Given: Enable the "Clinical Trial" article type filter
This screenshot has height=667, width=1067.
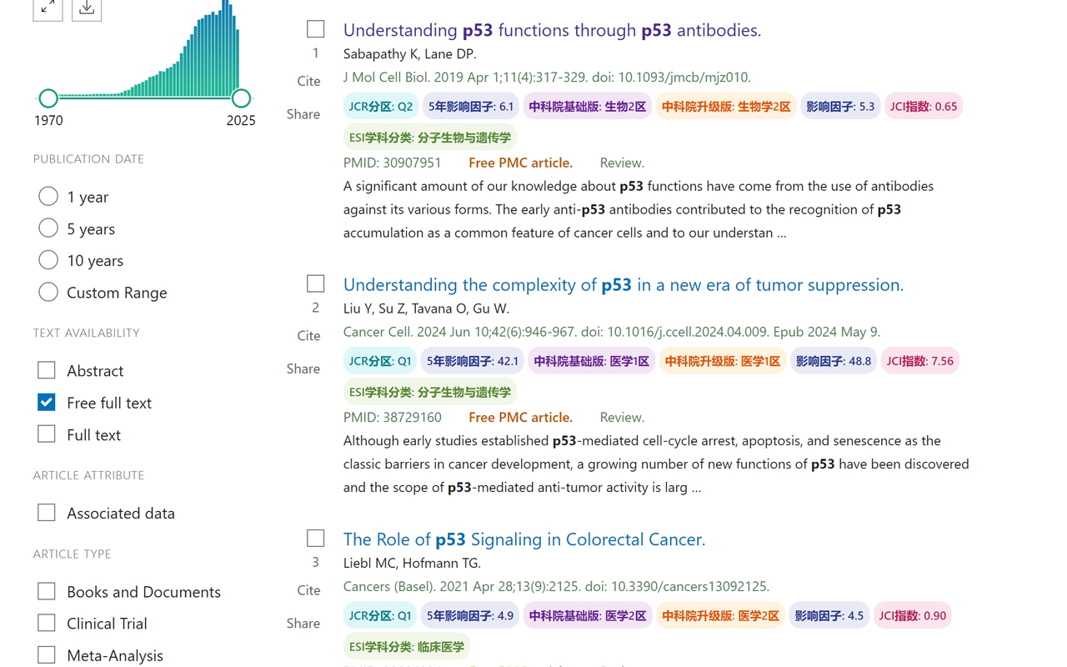Looking at the screenshot, I should (46, 623).
